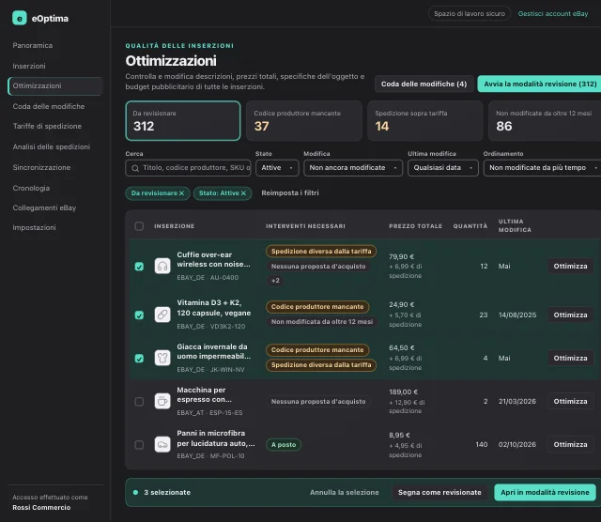Click the Quantità column header

470,226
